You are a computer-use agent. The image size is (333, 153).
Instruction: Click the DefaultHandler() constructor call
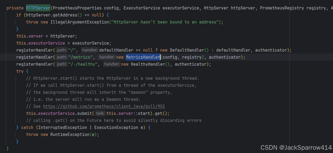(x=189, y=50)
